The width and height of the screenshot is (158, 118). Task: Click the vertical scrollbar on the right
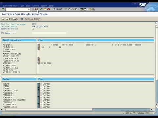click(157, 65)
